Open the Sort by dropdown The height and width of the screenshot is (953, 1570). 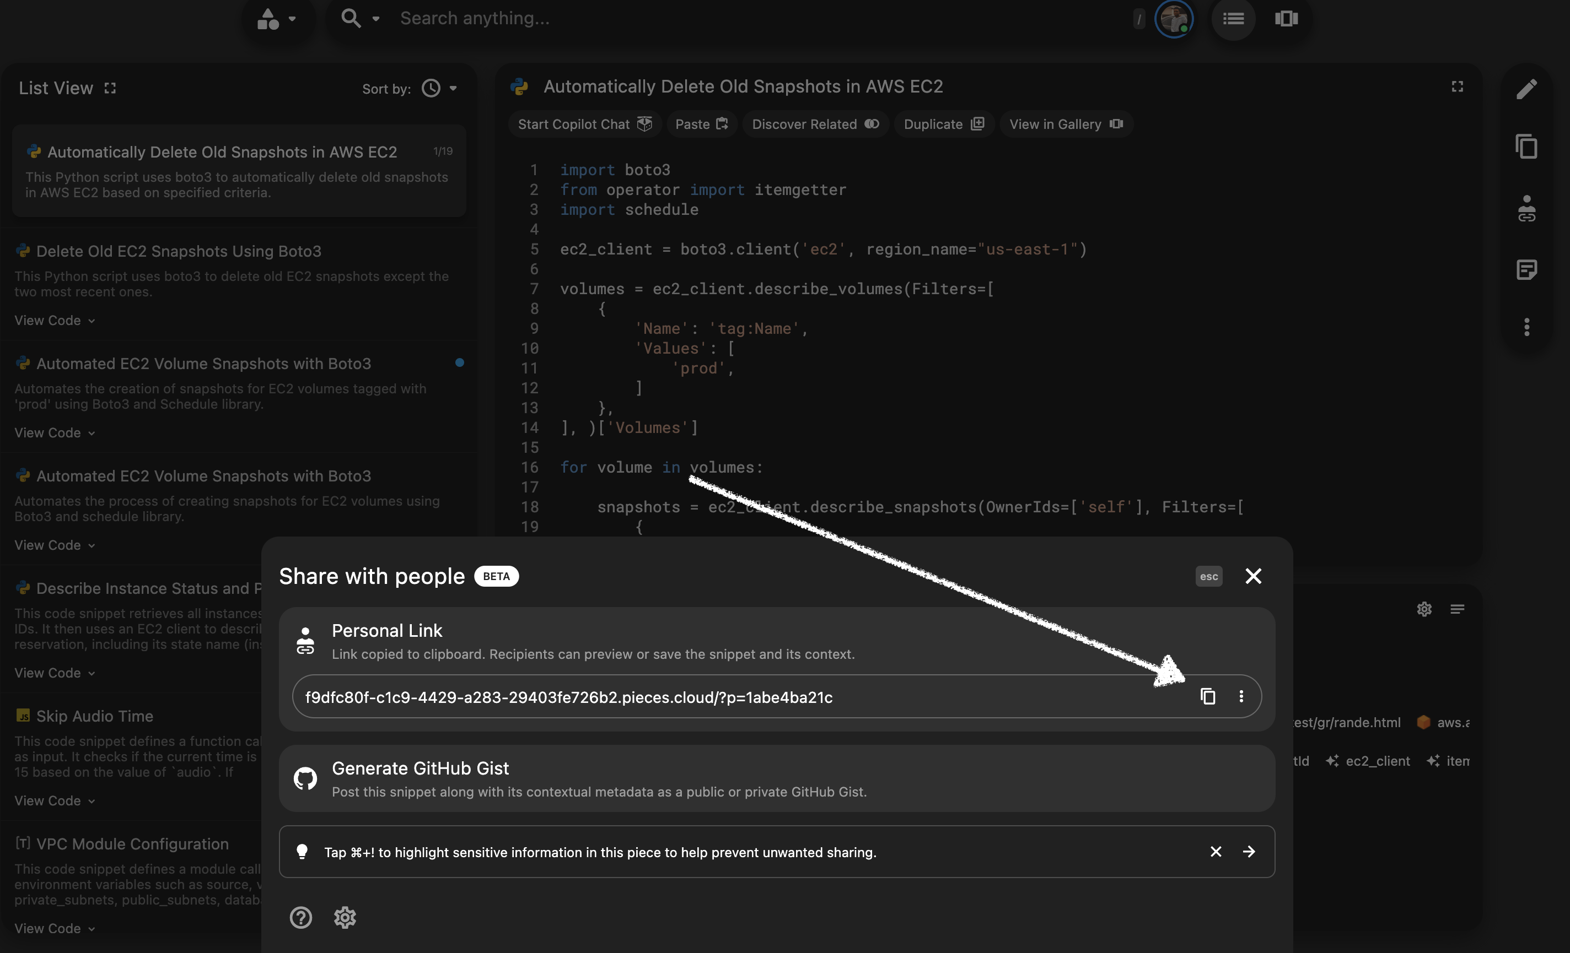440,89
